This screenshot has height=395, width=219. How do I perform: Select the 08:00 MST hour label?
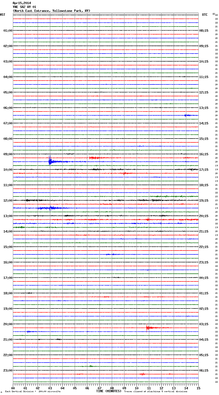tap(8, 139)
